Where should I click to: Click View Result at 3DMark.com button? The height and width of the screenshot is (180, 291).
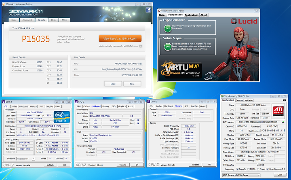point(120,39)
